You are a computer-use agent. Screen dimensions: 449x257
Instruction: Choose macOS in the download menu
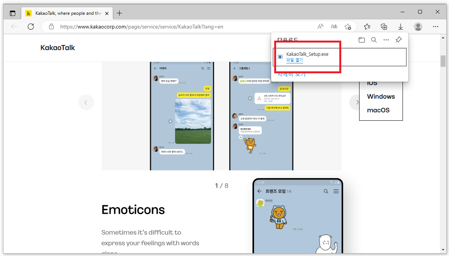coord(378,110)
